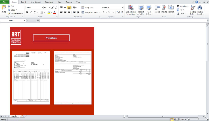Open the Calibri font name dropdown
Image resolution: width=209 pixels, height=121 pixels.
click(x=42, y=8)
